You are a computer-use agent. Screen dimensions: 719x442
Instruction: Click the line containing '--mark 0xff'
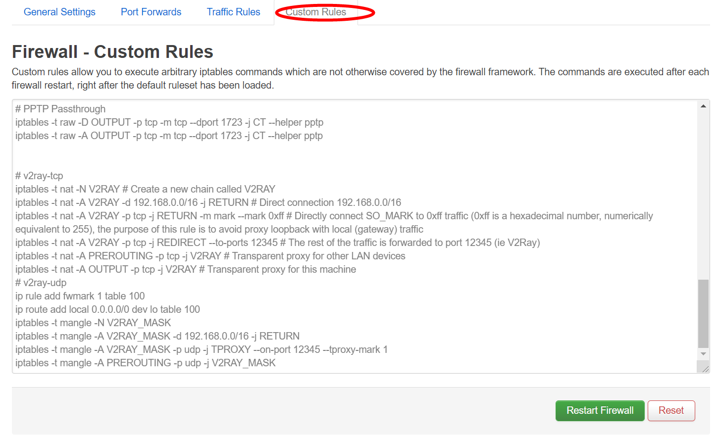(x=334, y=222)
